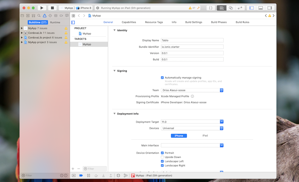
Task: Click the Display Name text field
Action: (192, 40)
